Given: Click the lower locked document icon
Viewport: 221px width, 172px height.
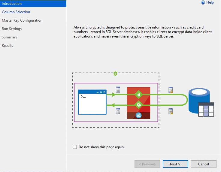Looking at the screenshot, I should tap(171, 111).
